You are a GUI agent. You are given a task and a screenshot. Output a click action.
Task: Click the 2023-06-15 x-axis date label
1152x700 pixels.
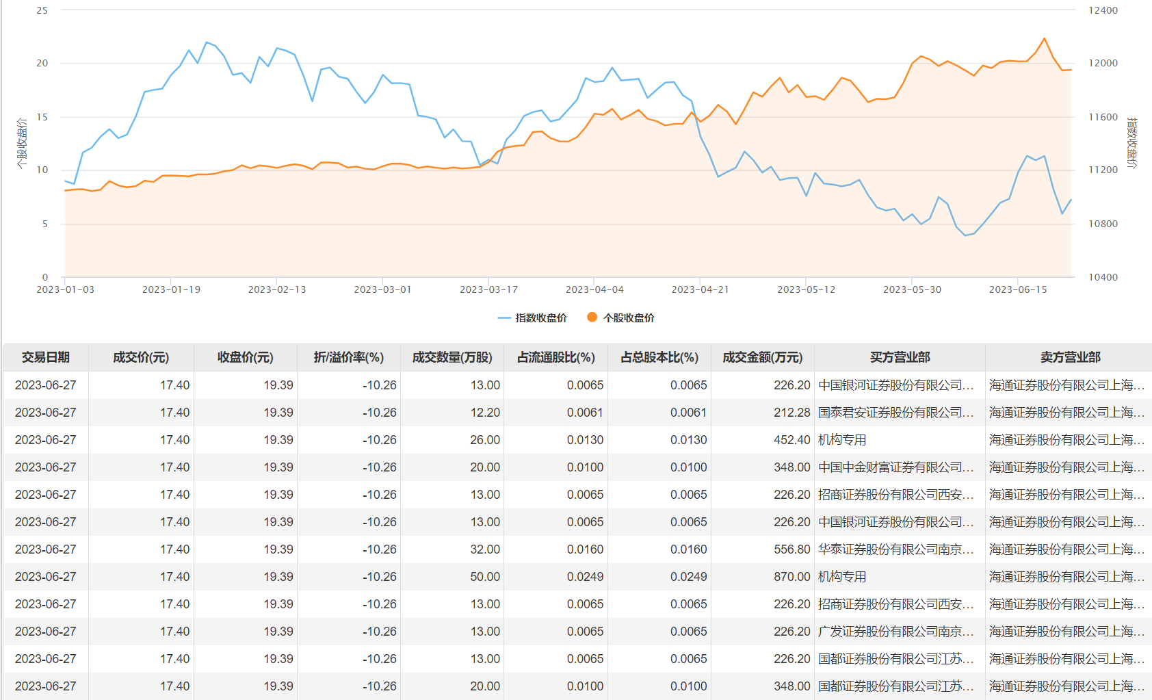(x=1017, y=289)
